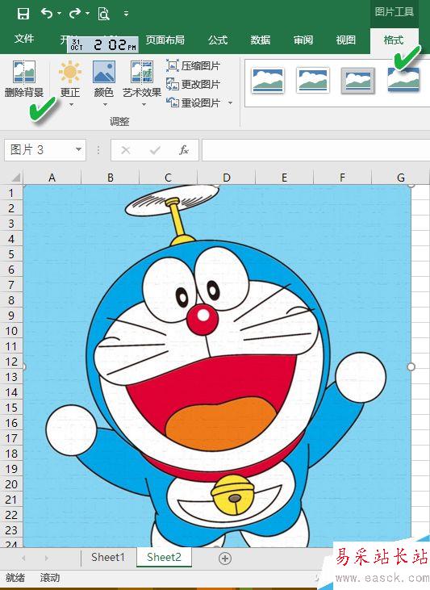Viewport: 430px width, 590px height.
Task: Open the 艺术效果 artistic effects gallery
Action: click(142, 83)
